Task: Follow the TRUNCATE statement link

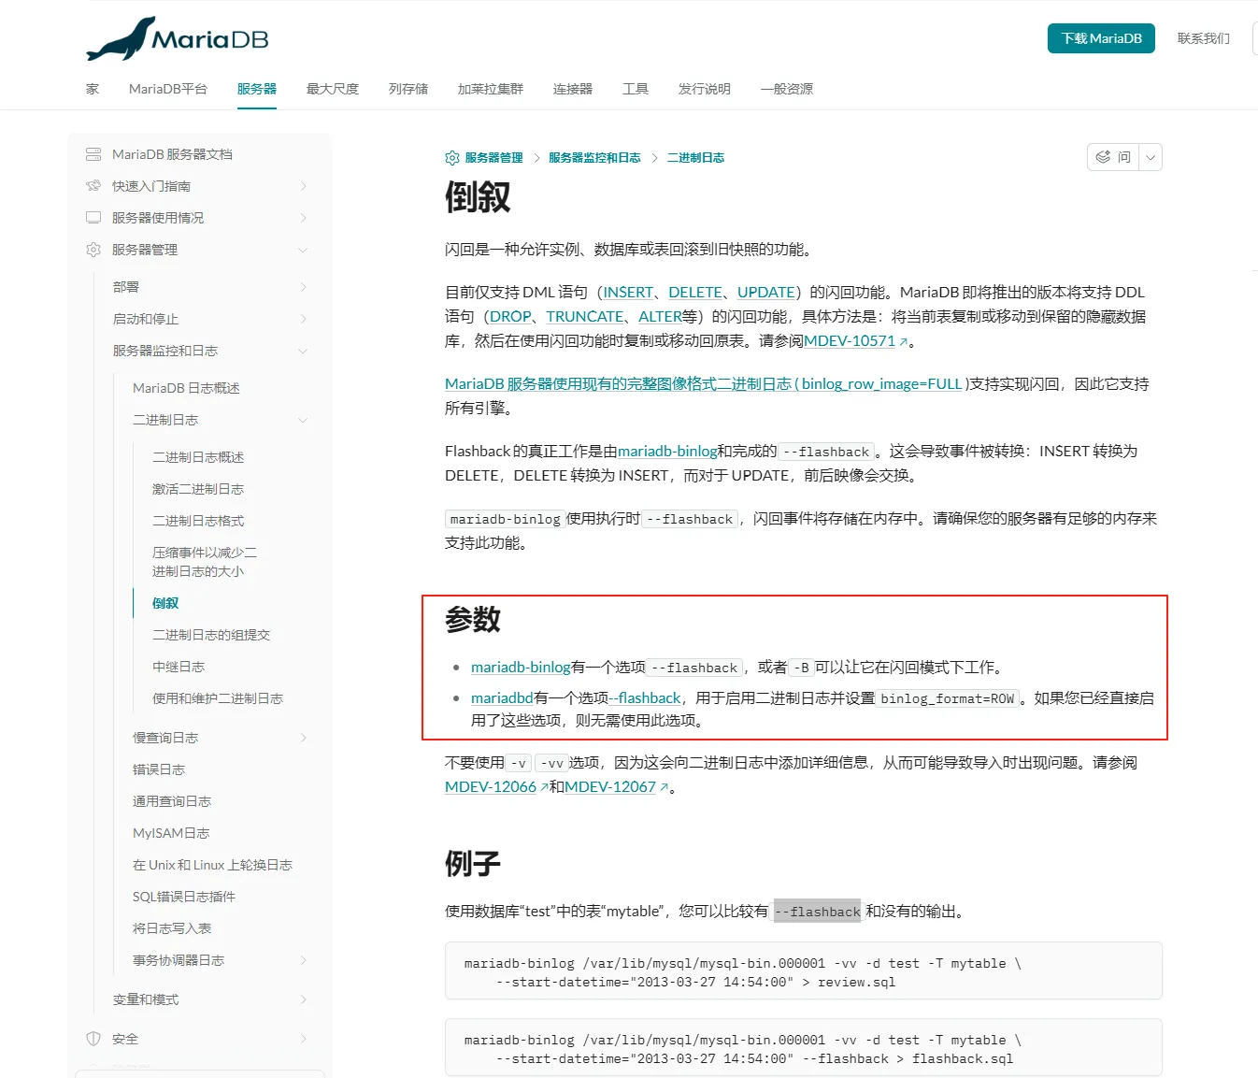Action: [585, 317]
